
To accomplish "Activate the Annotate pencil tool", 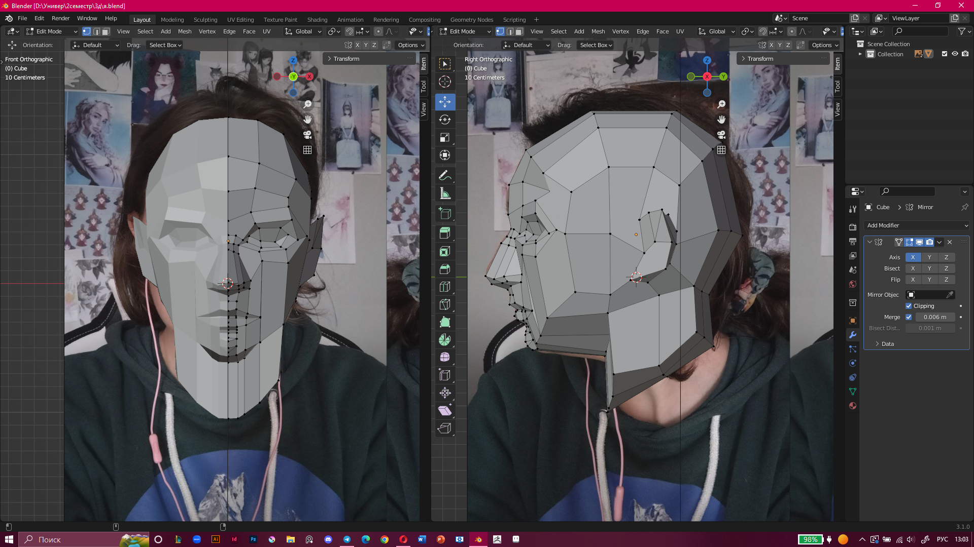I will click(445, 176).
